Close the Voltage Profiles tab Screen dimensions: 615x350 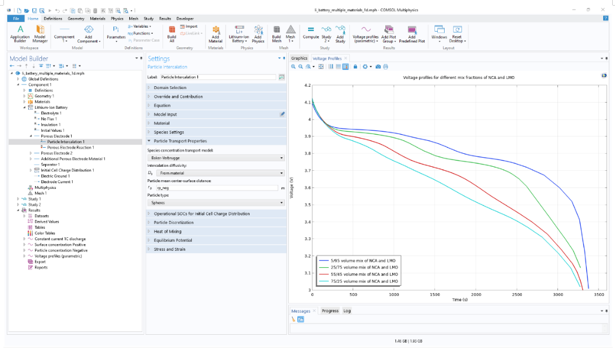[345, 59]
